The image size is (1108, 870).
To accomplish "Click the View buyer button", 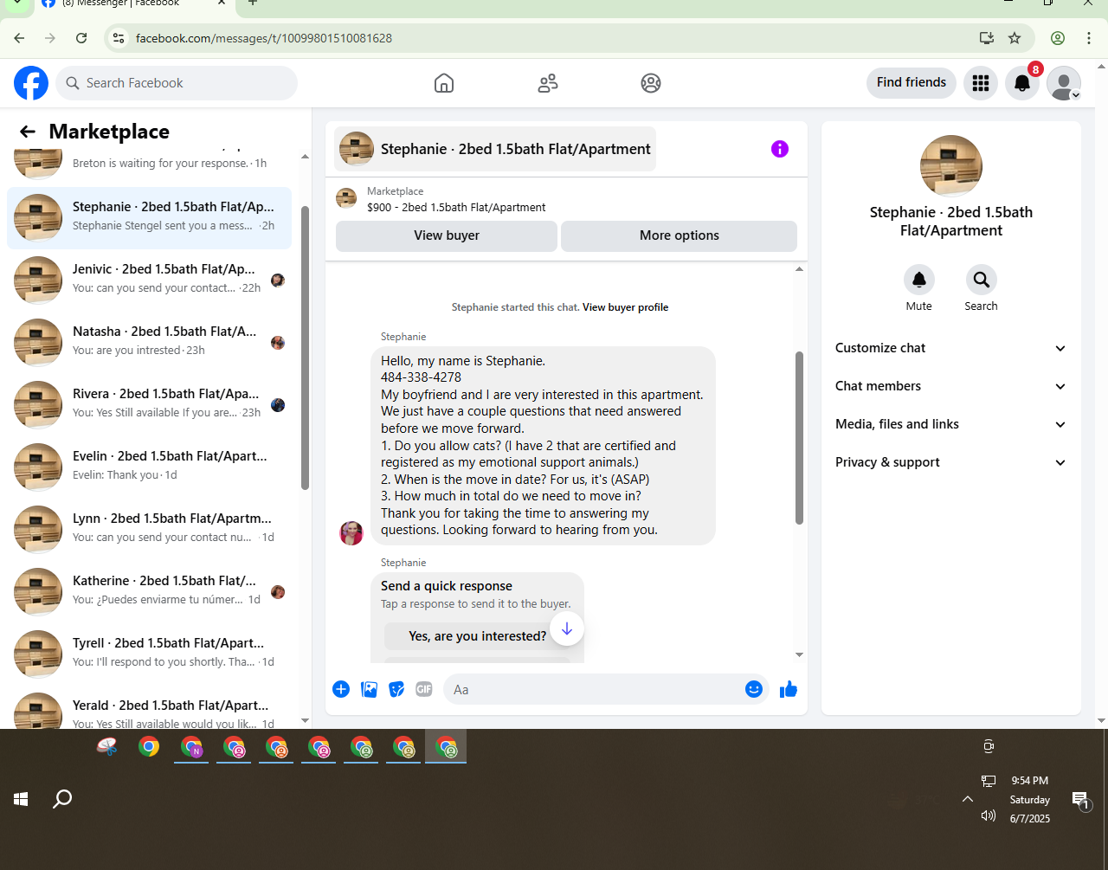I will pyautogui.click(x=447, y=235).
